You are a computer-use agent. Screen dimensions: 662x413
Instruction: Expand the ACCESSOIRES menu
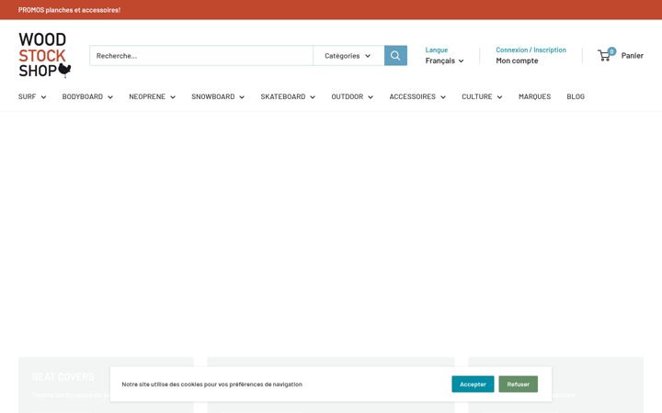pyautogui.click(x=417, y=96)
